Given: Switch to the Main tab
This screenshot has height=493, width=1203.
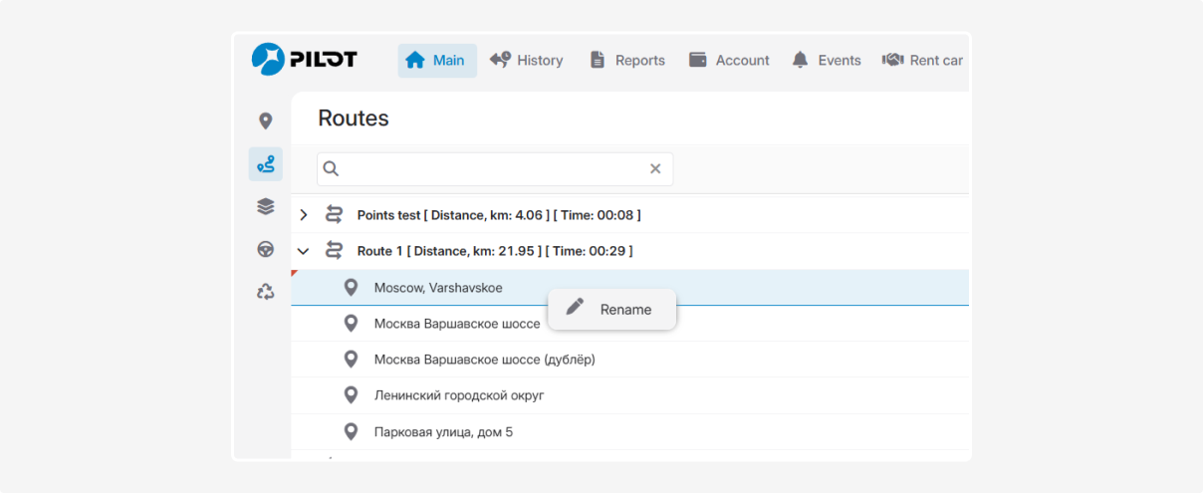Looking at the screenshot, I should (436, 61).
